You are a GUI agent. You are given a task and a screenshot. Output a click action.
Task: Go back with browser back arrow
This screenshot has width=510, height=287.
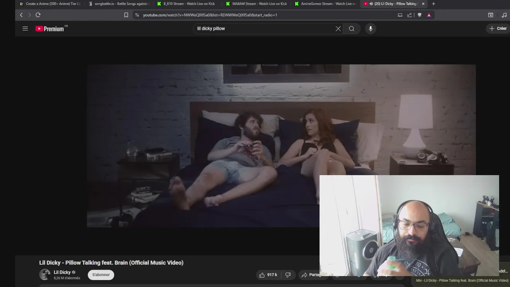(x=21, y=15)
